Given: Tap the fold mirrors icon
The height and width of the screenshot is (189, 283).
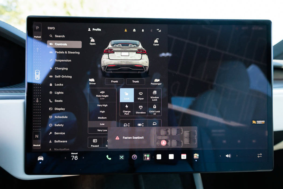Looking at the screenshot, I should point(155,124).
